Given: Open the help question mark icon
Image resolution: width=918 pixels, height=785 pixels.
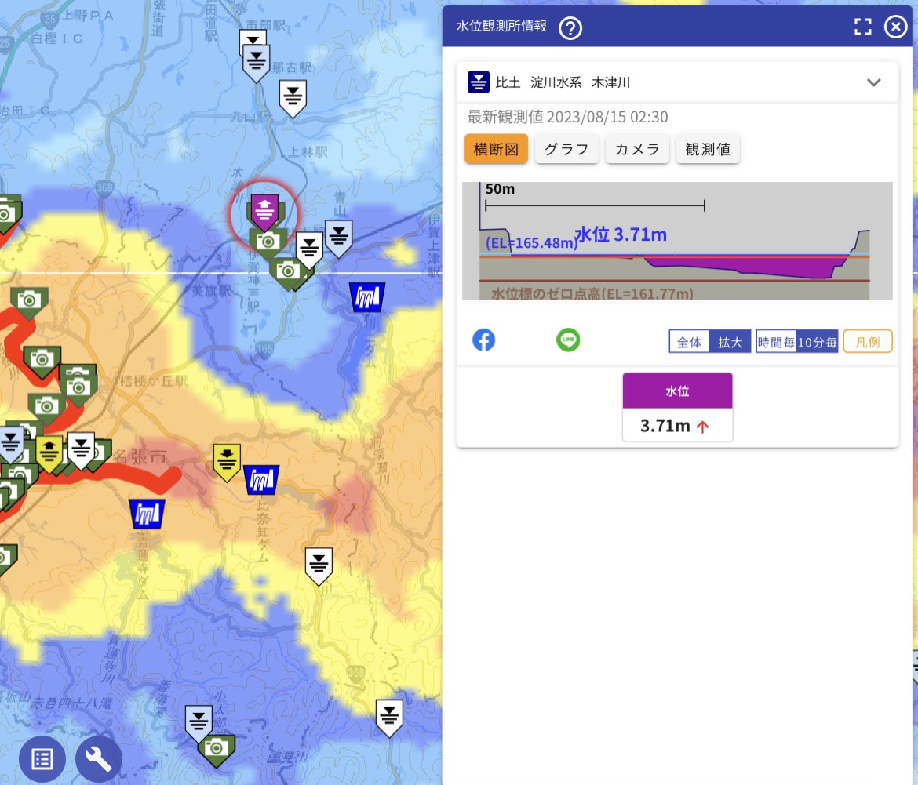Looking at the screenshot, I should click(x=570, y=27).
